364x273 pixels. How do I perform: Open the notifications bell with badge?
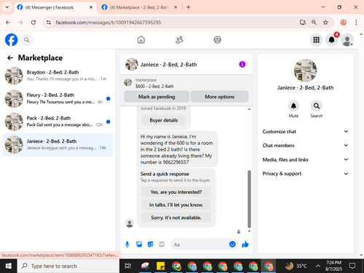[x=332, y=40]
